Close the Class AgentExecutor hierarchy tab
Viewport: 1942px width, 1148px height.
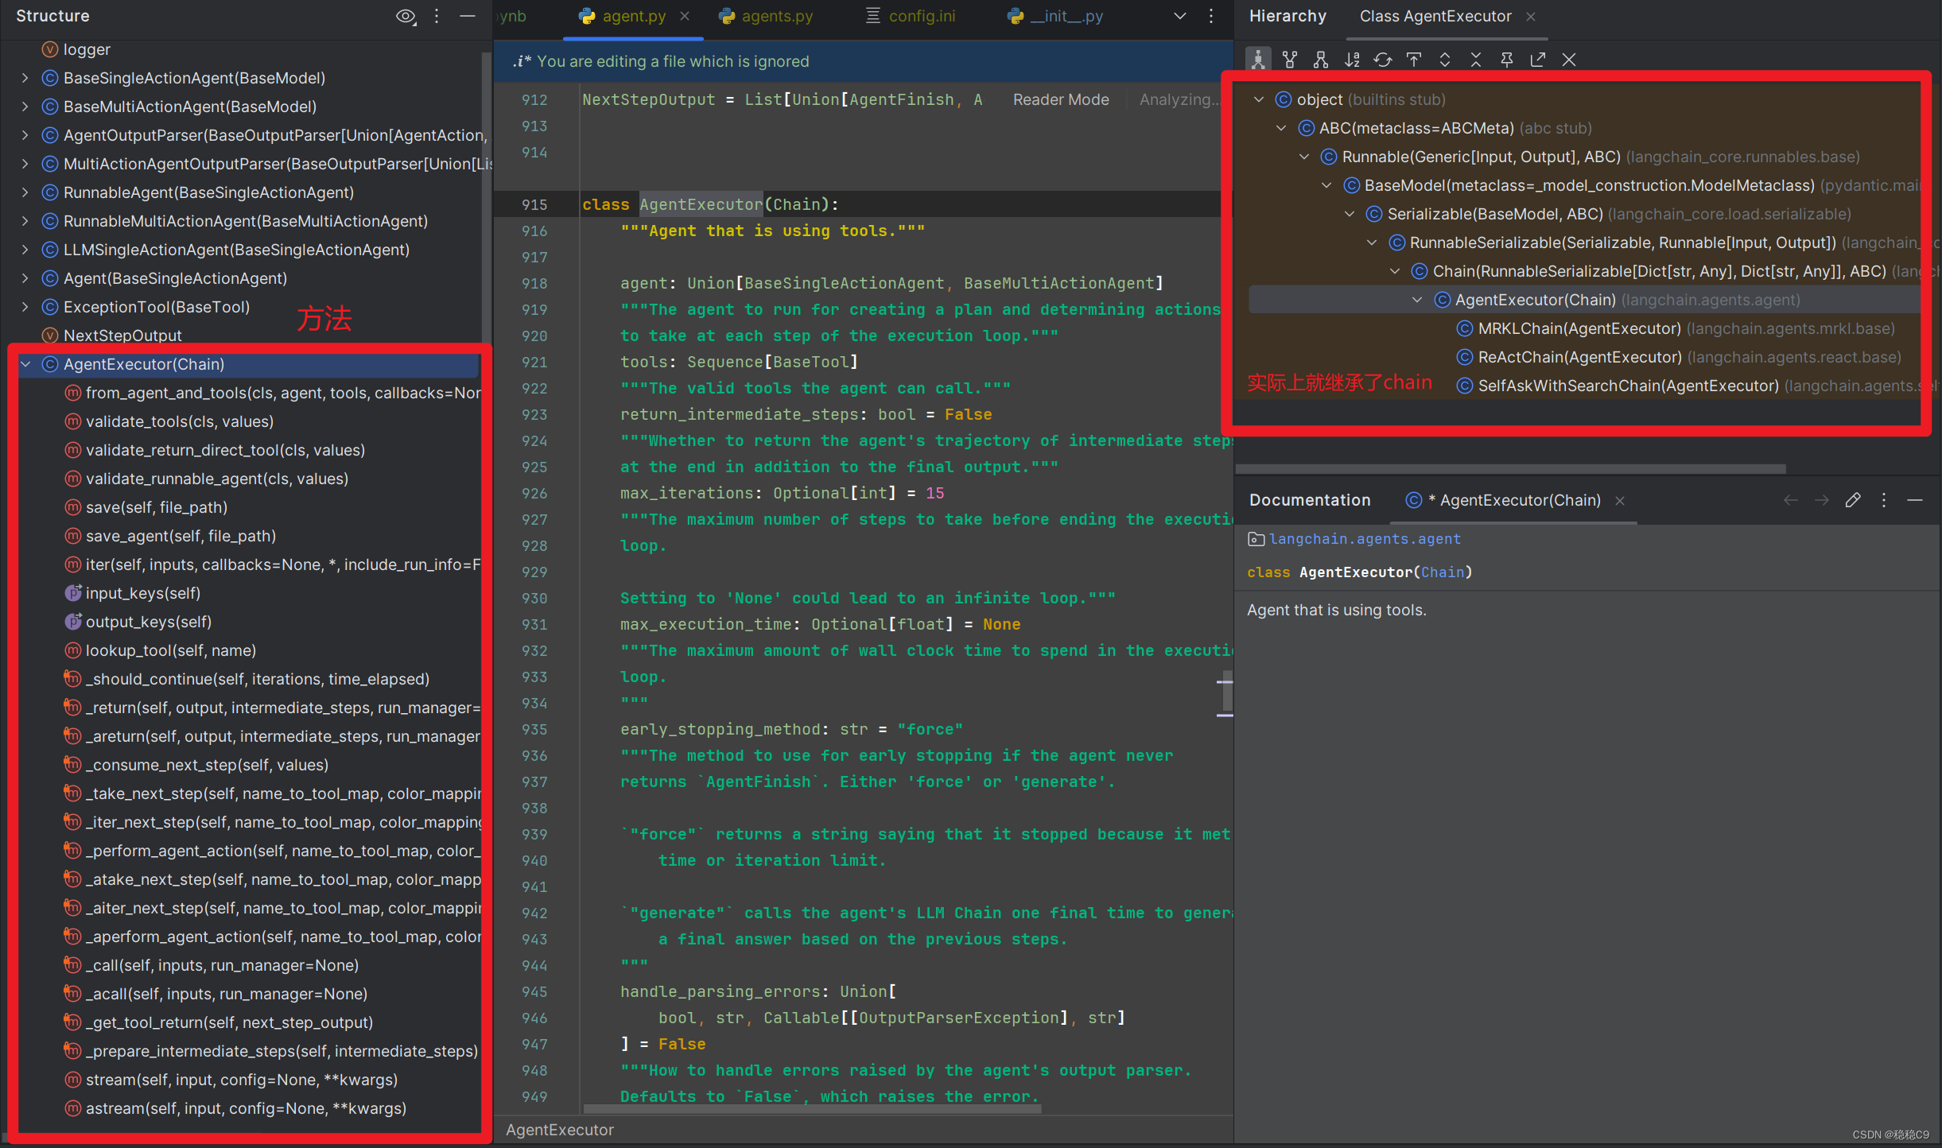pyautogui.click(x=1531, y=16)
